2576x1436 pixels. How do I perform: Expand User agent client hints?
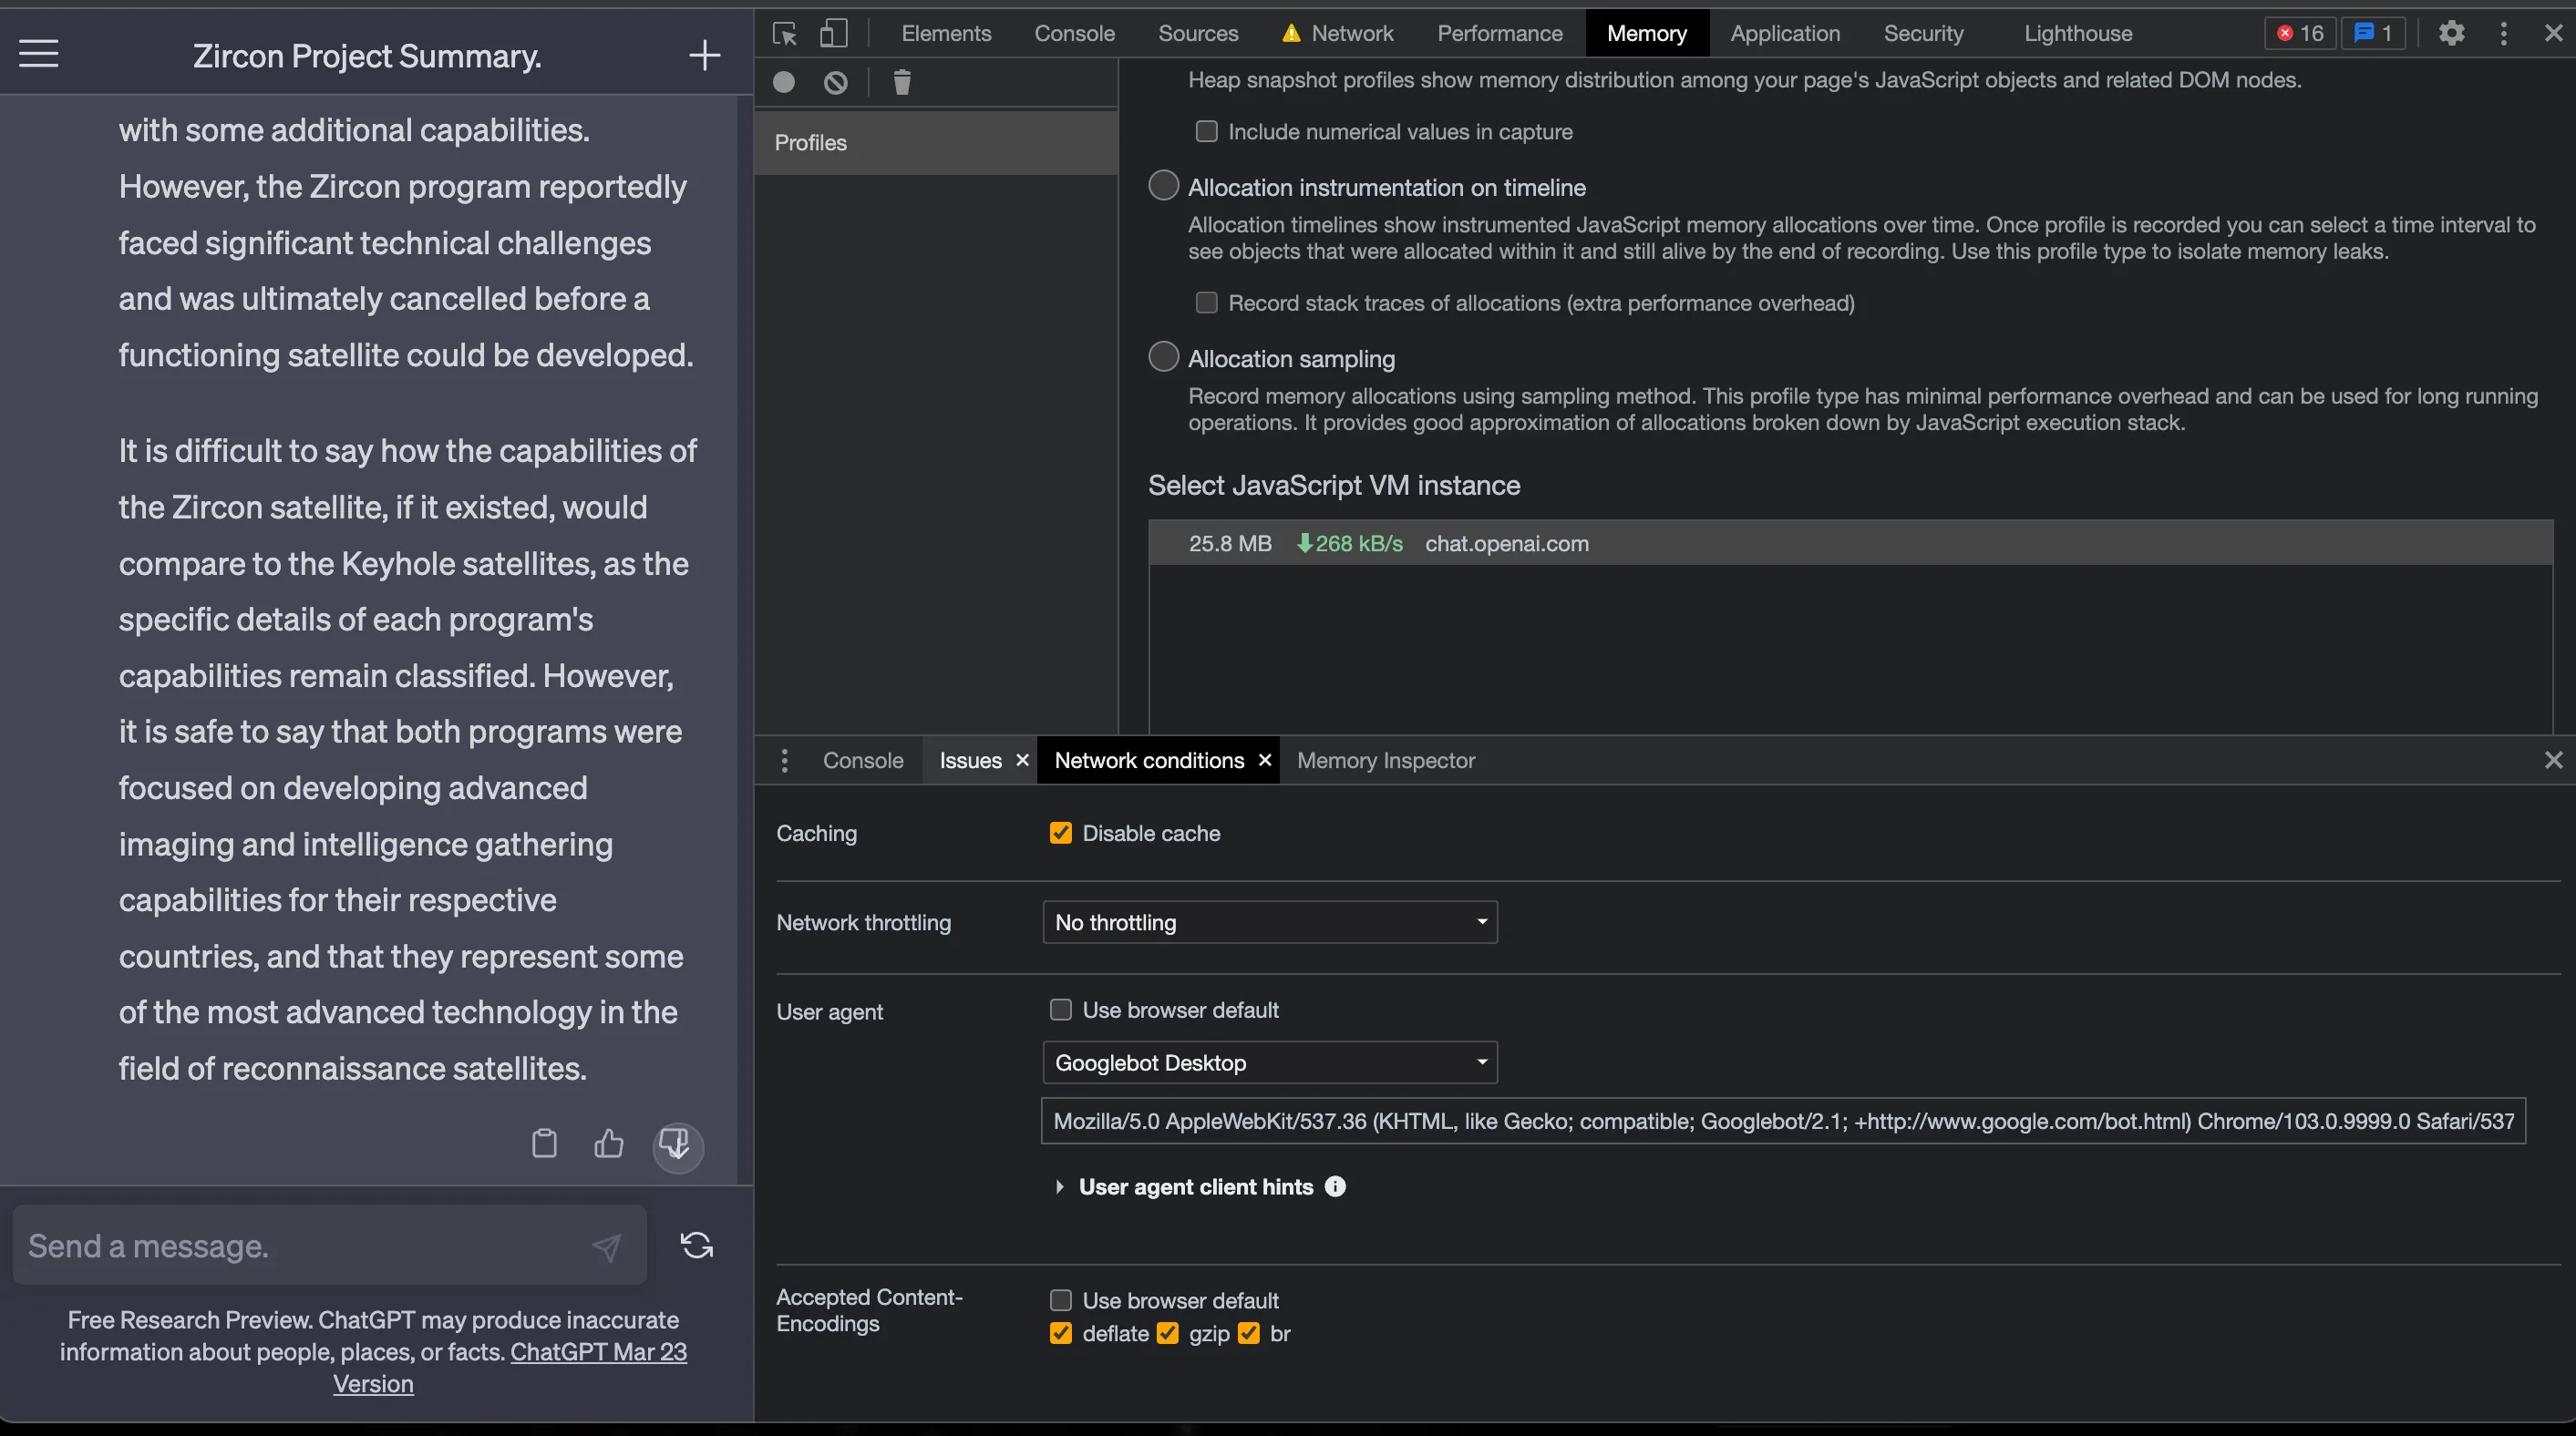click(1196, 1185)
